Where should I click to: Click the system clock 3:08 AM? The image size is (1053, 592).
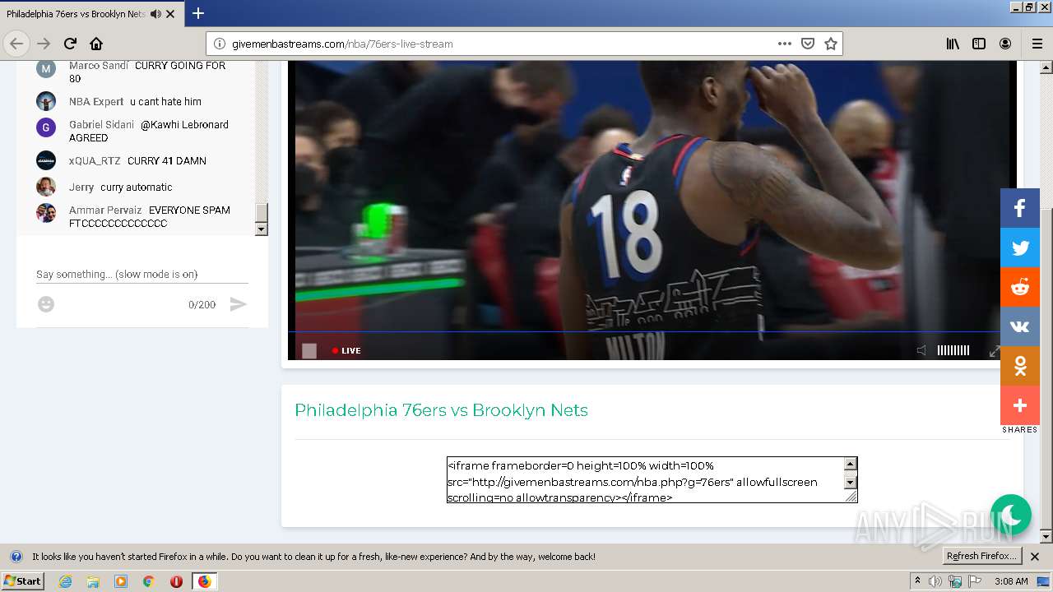(x=1011, y=581)
